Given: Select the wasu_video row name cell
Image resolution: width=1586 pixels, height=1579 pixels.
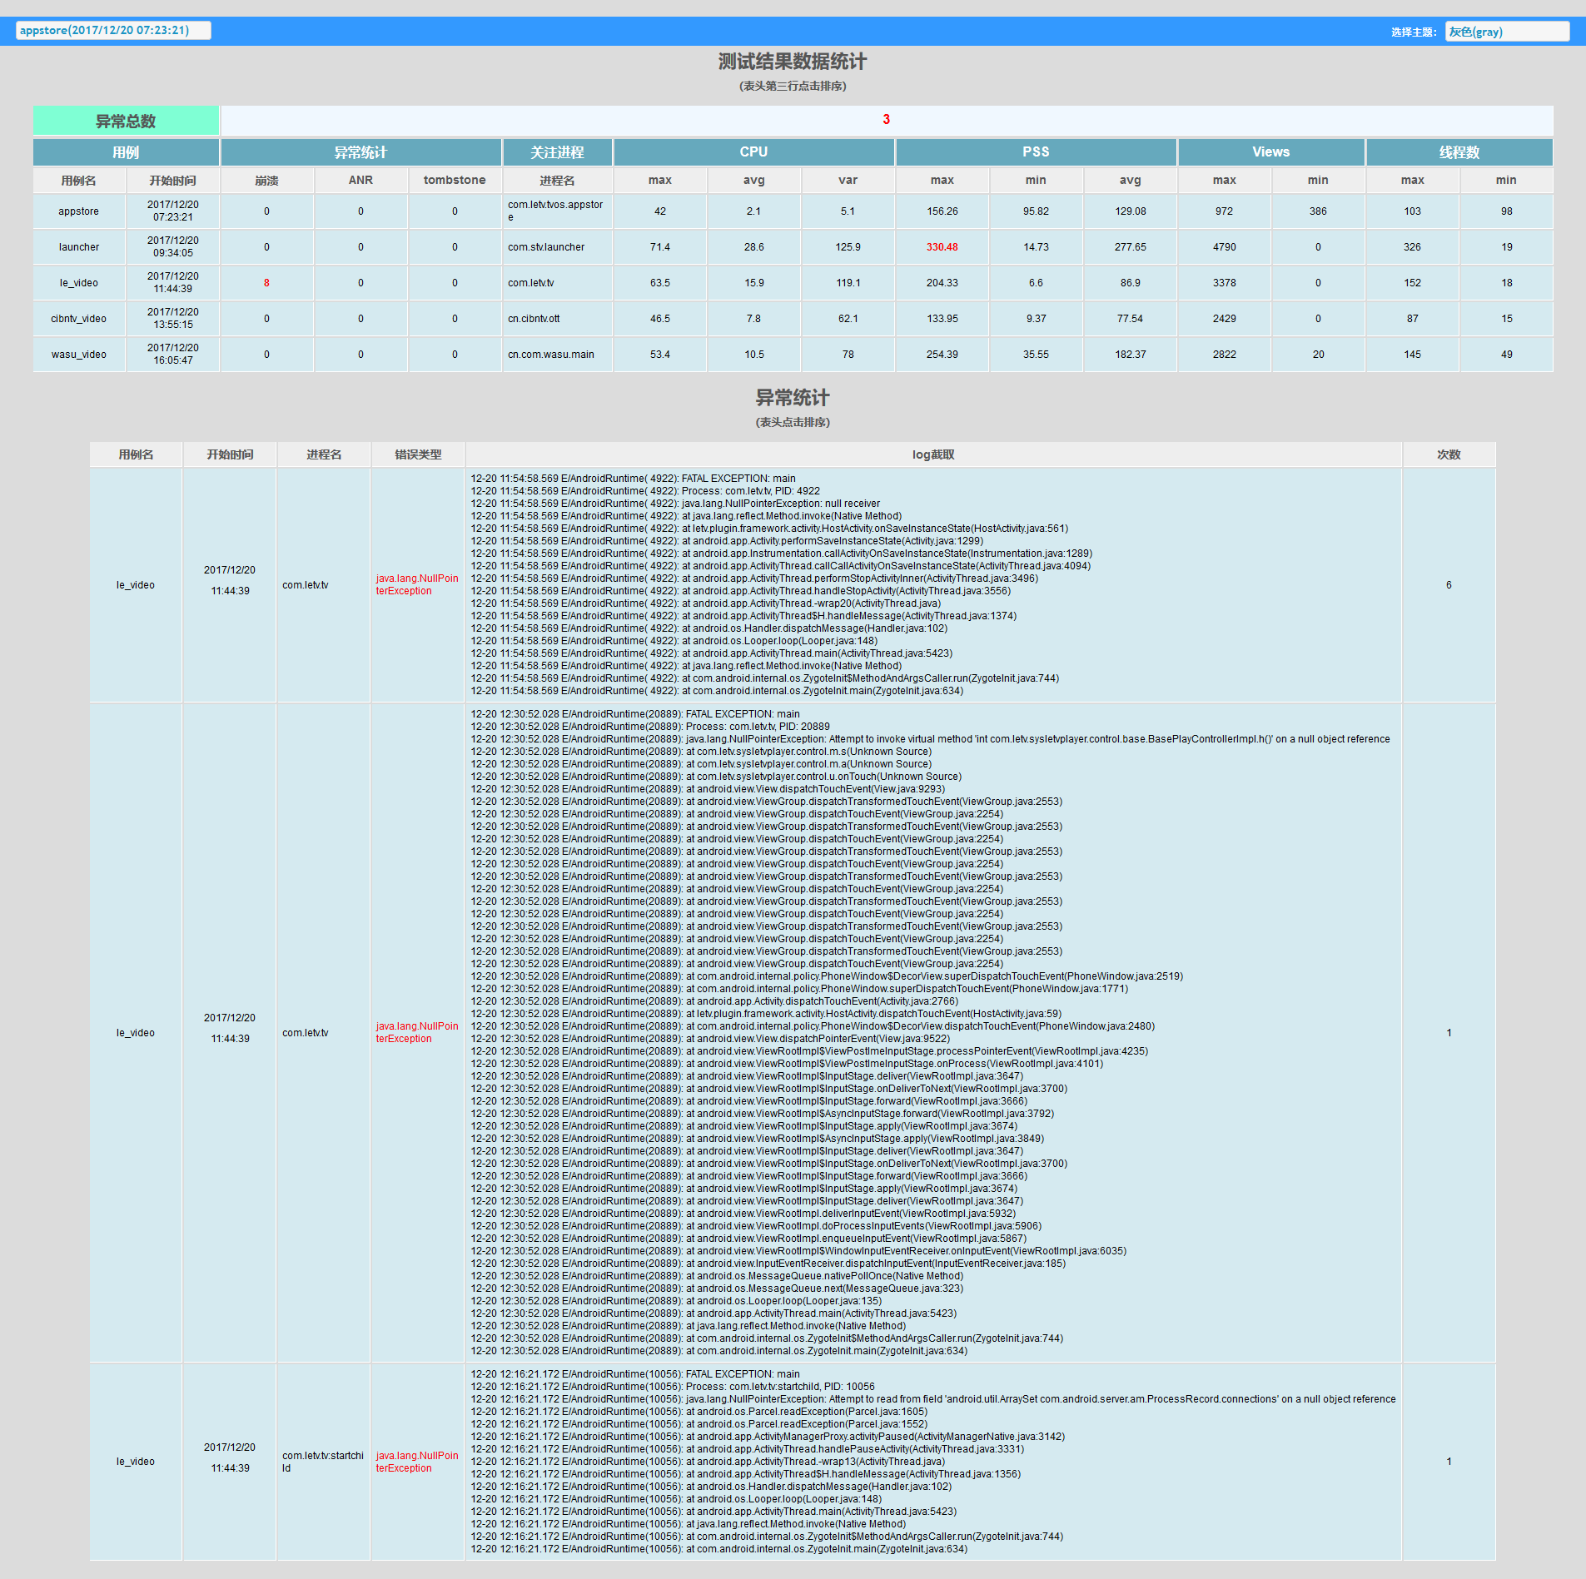Looking at the screenshot, I should coord(79,355).
